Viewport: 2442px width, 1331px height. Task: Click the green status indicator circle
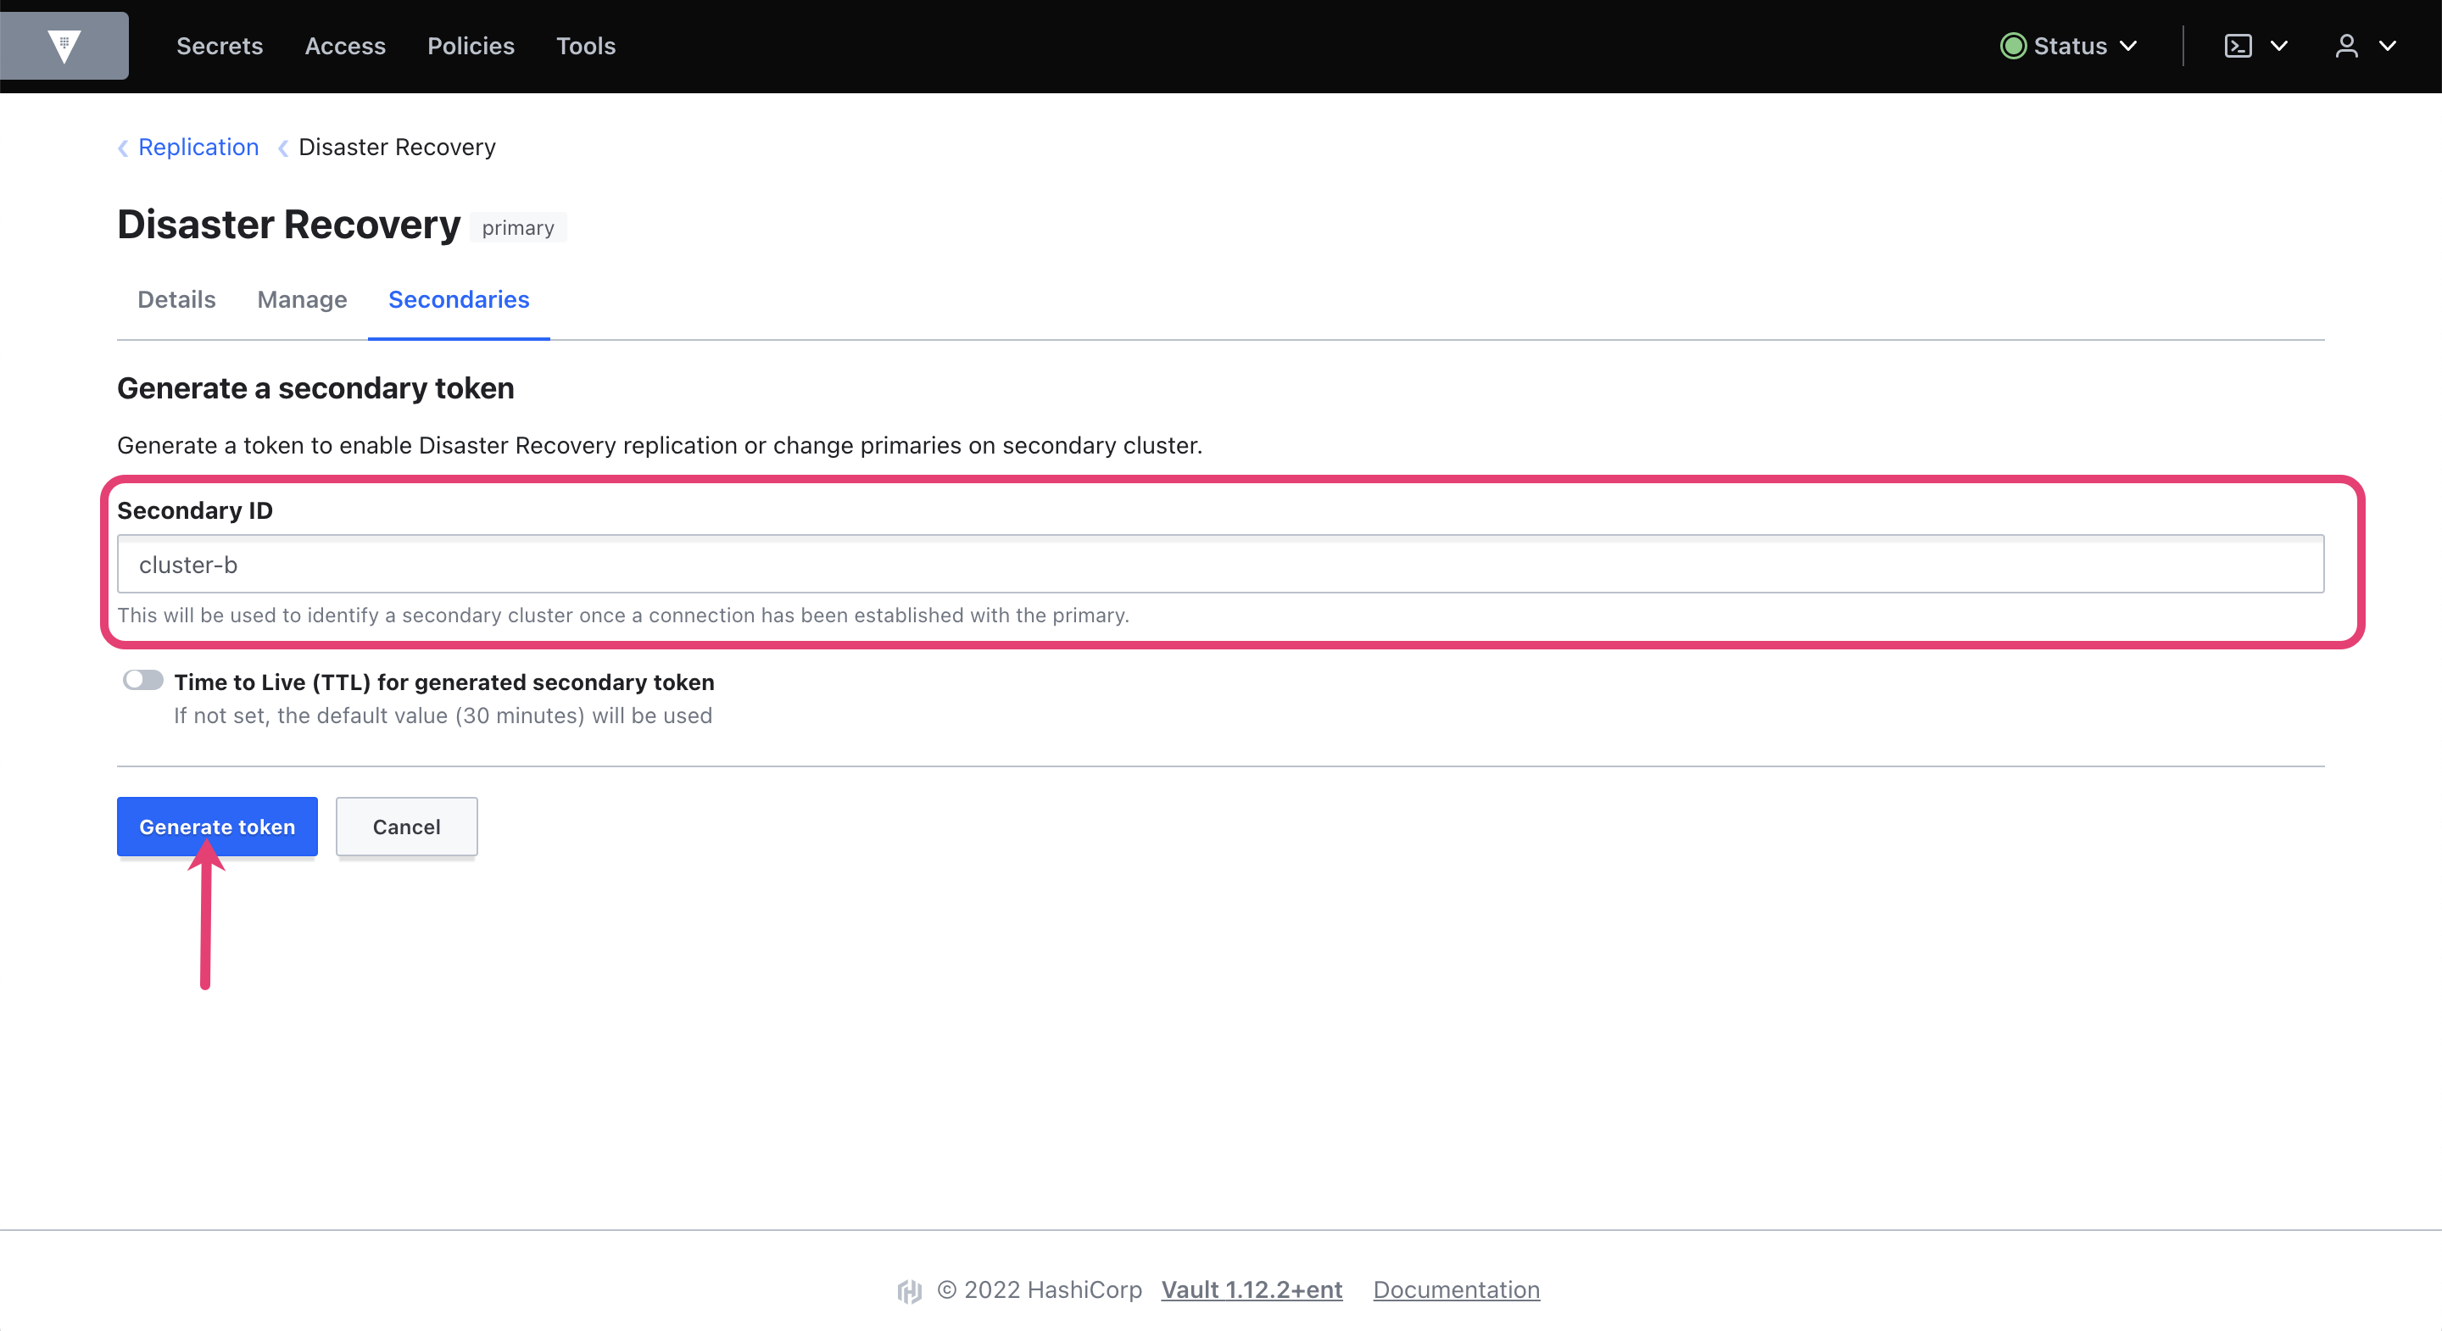pos(2014,45)
